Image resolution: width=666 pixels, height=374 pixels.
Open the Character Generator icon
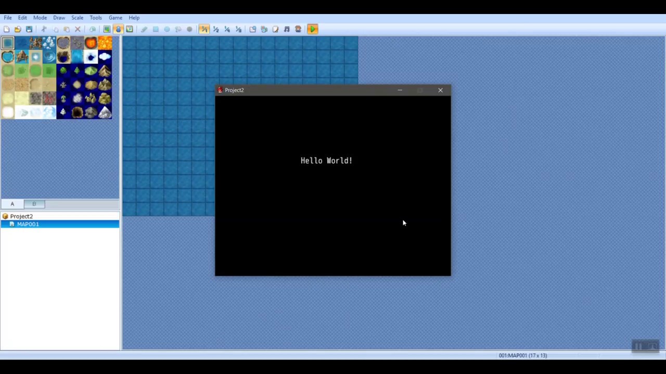tap(298, 29)
